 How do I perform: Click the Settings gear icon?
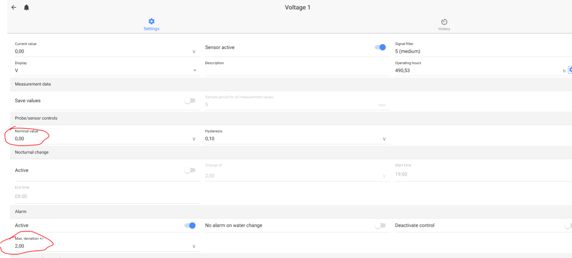pyautogui.click(x=152, y=21)
